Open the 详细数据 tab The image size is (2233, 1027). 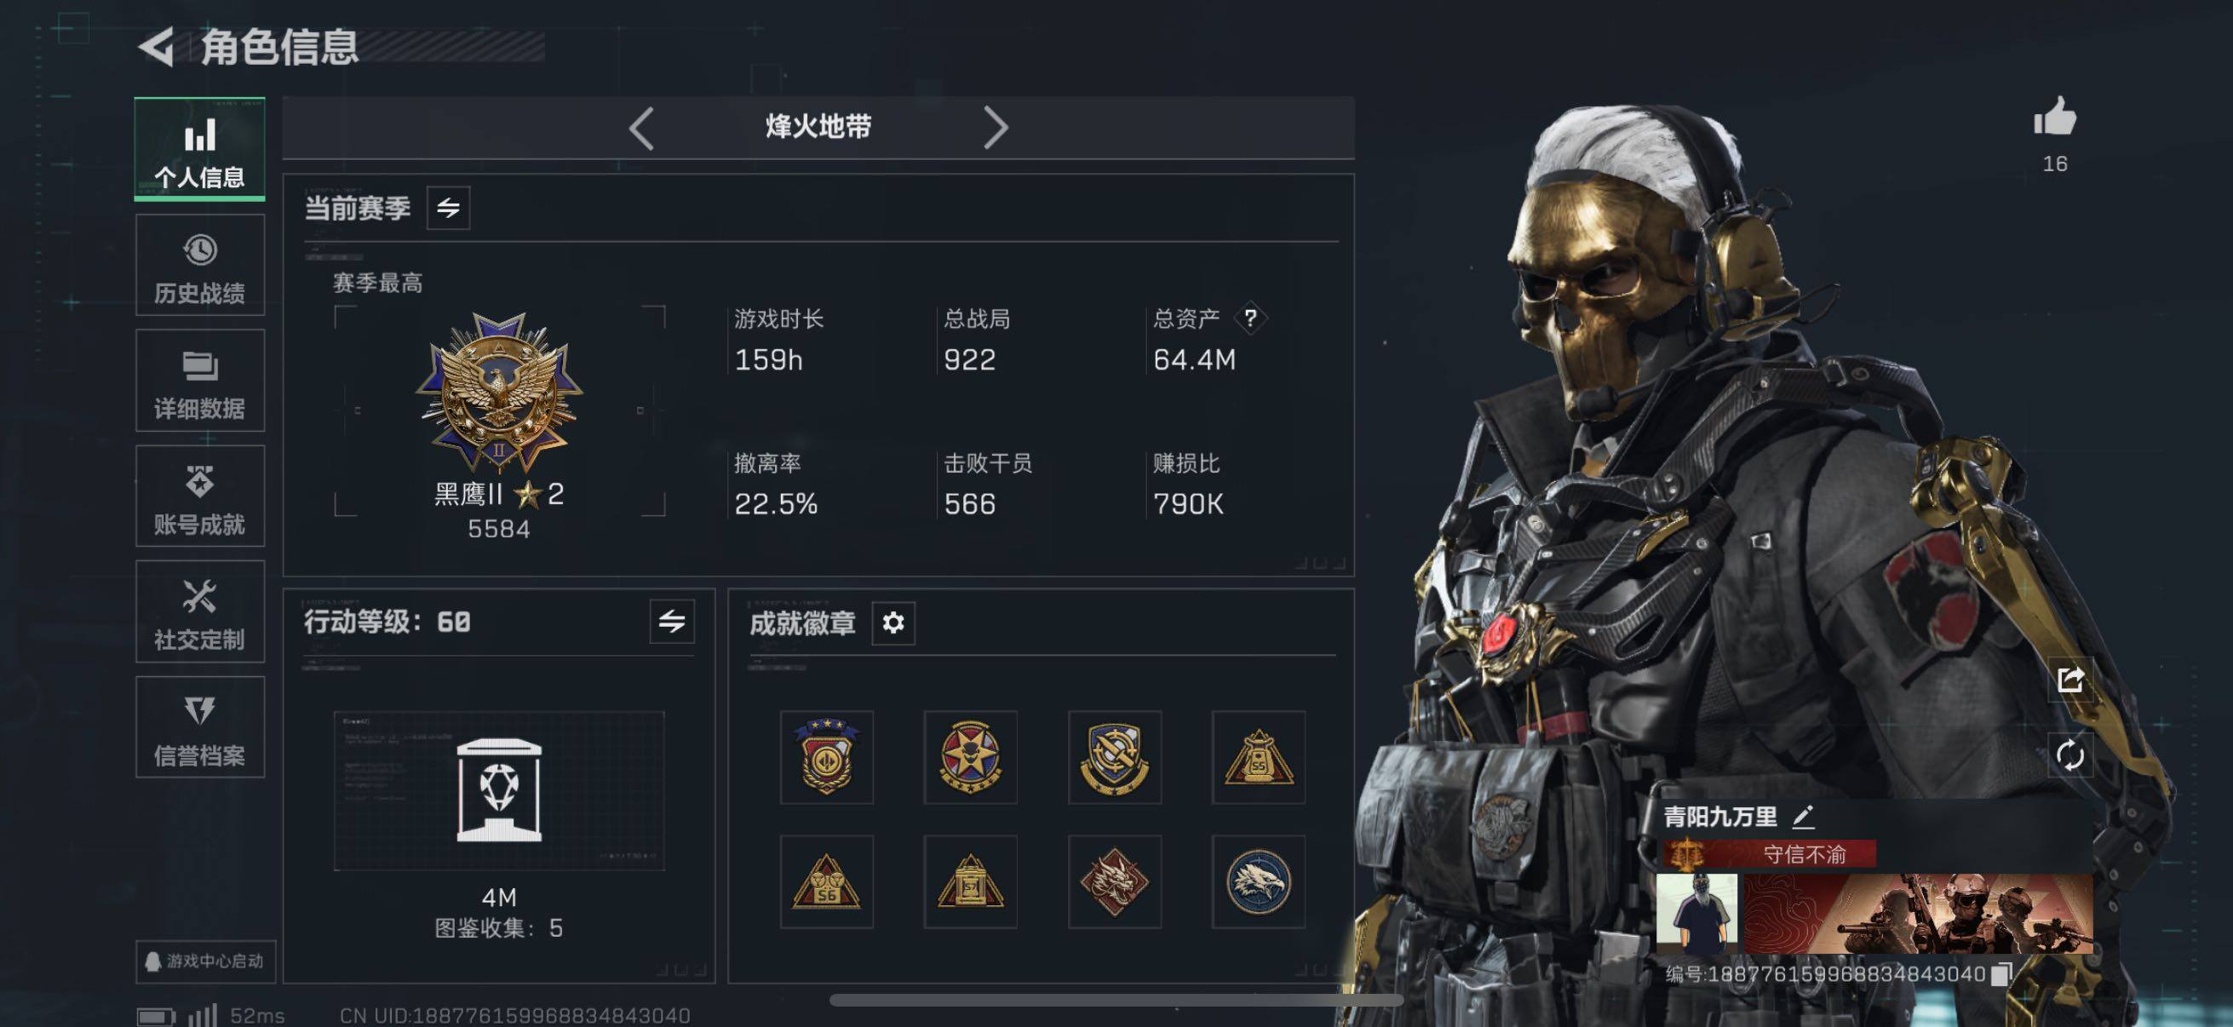(200, 381)
